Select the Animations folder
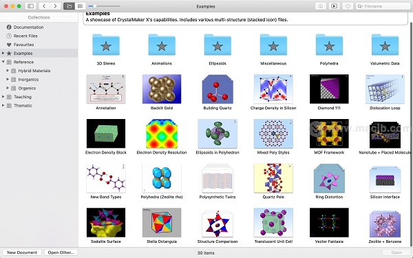This screenshot has height=258, width=413. click(162, 45)
